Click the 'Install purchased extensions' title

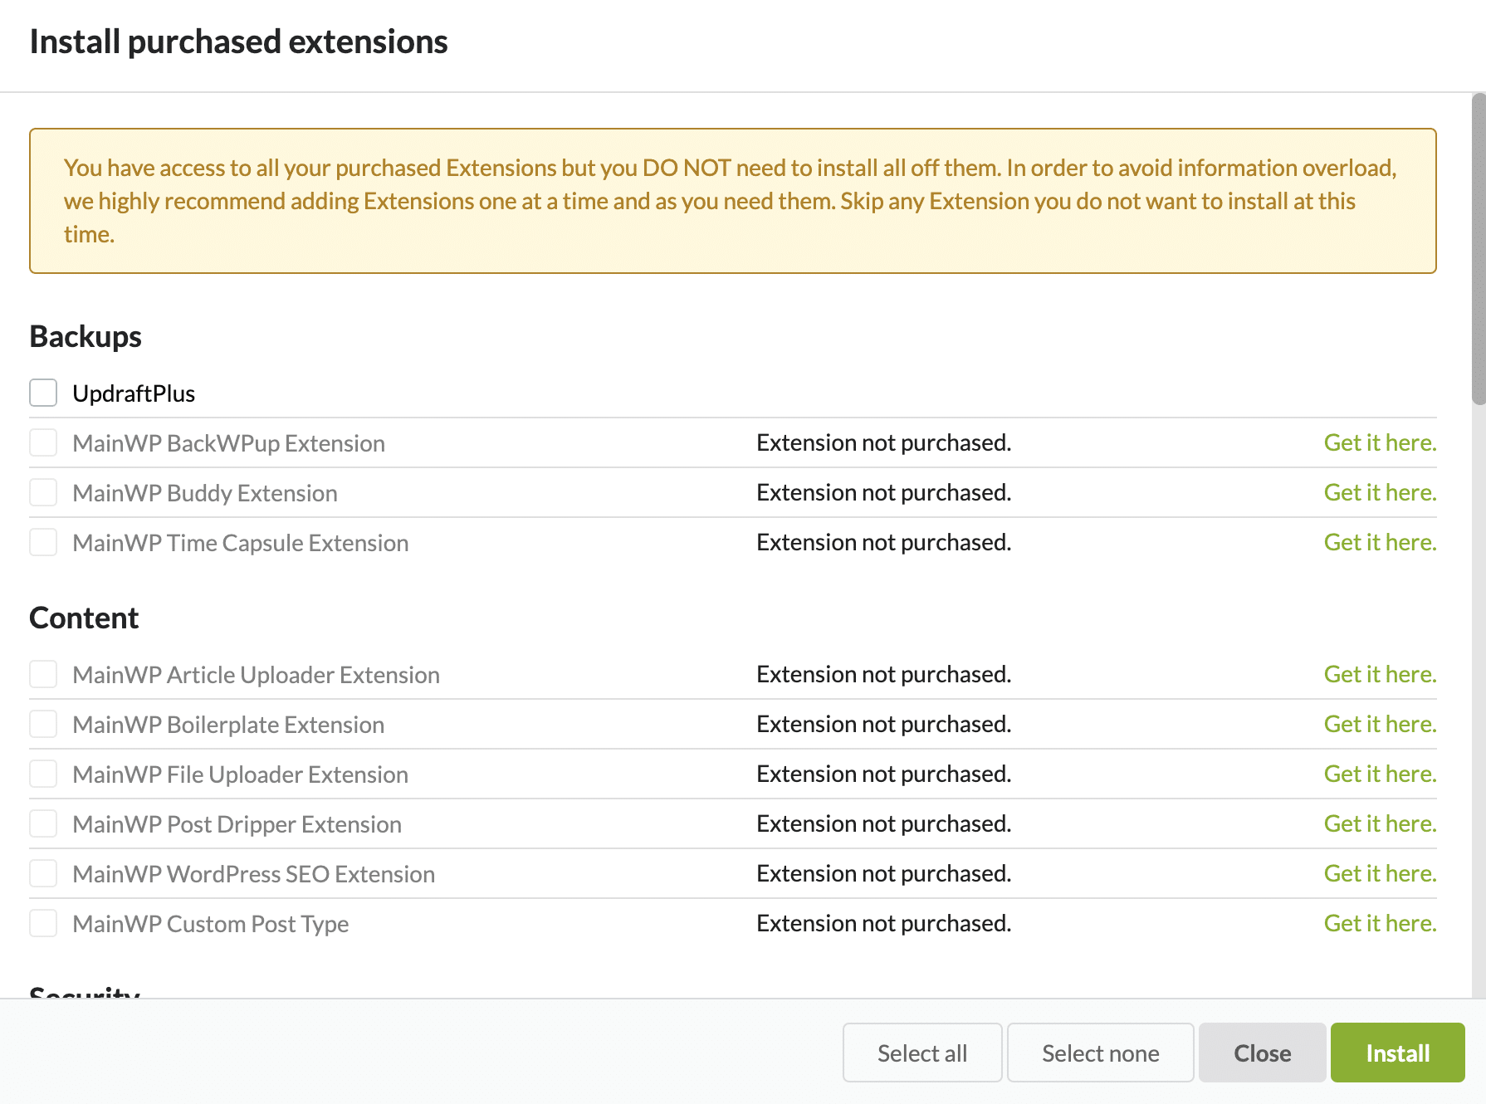tap(238, 42)
